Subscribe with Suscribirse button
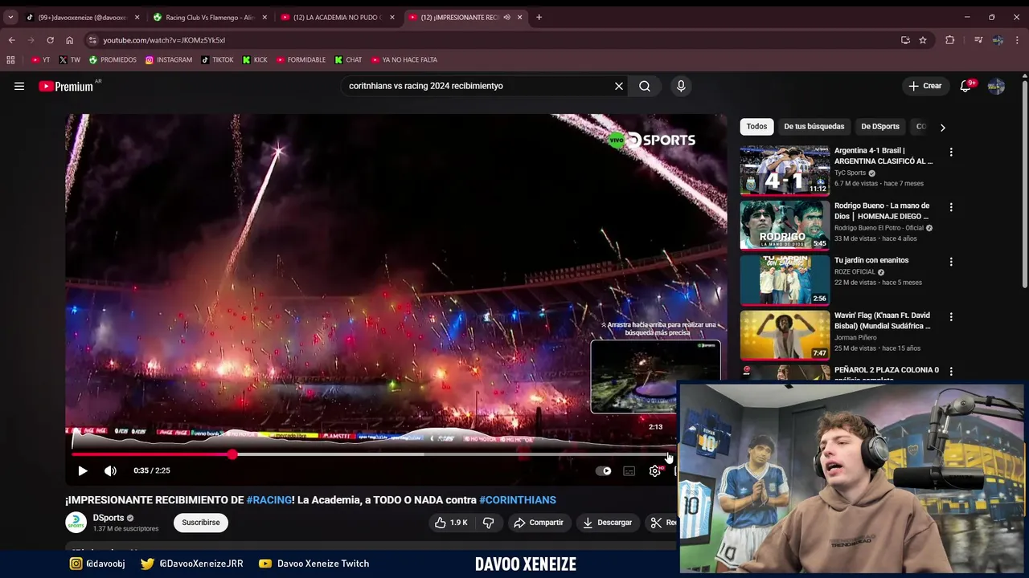The height and width of the screenshot is (578, 1029). click(201, 523)
